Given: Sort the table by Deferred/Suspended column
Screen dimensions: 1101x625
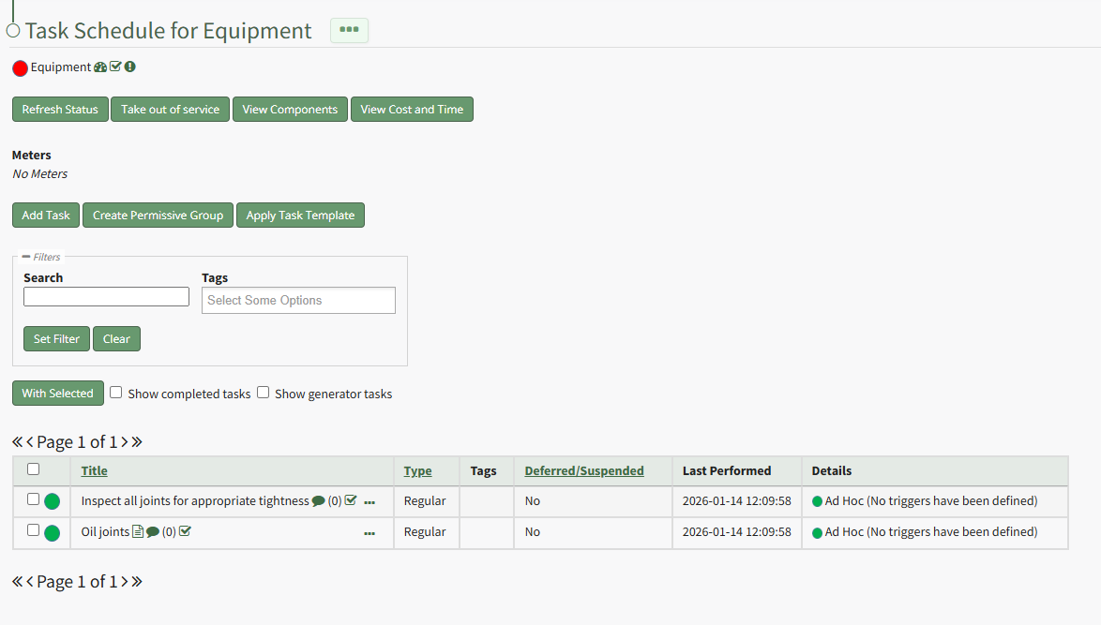Looking at the screenshot, I should pyautogui.click(x=583, y=470).
